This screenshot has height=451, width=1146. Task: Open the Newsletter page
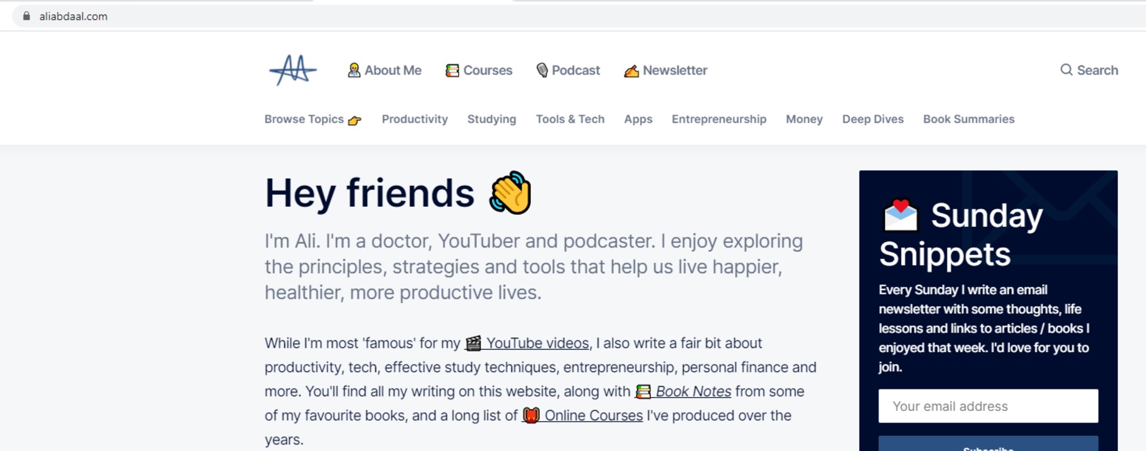(x=665, y=70)
